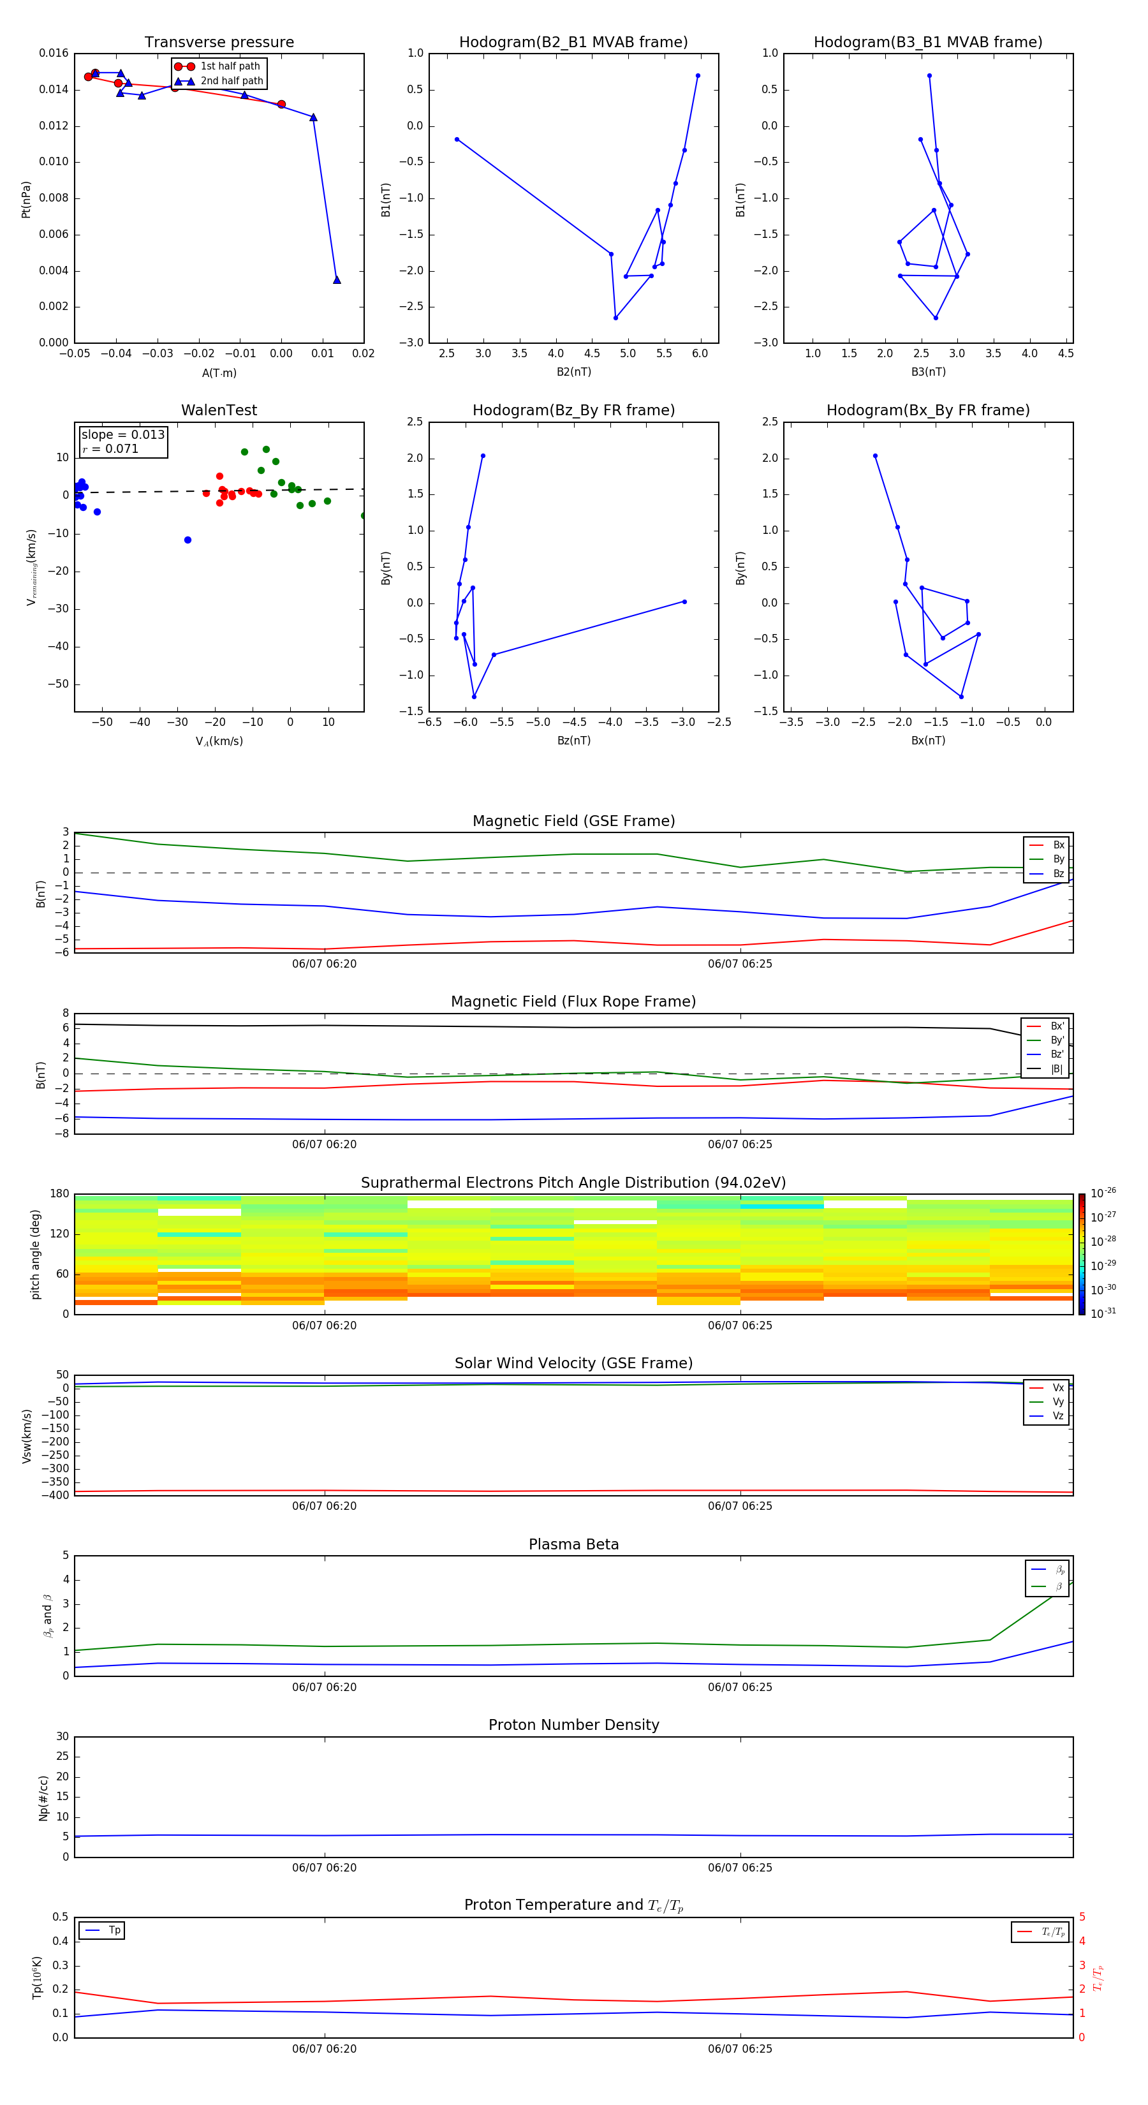Click "06/07 06:25" tick under Proton Number Density
1148x2105 pixels.
click(x=740, y=1868)
